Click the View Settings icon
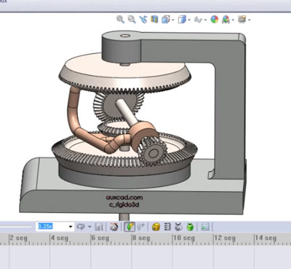 (x=242, y=19)
